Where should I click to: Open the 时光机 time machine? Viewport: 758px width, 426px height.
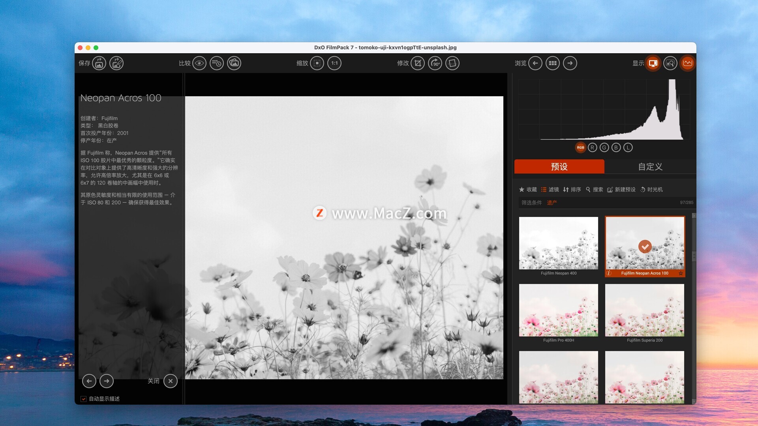click(651, 190)
